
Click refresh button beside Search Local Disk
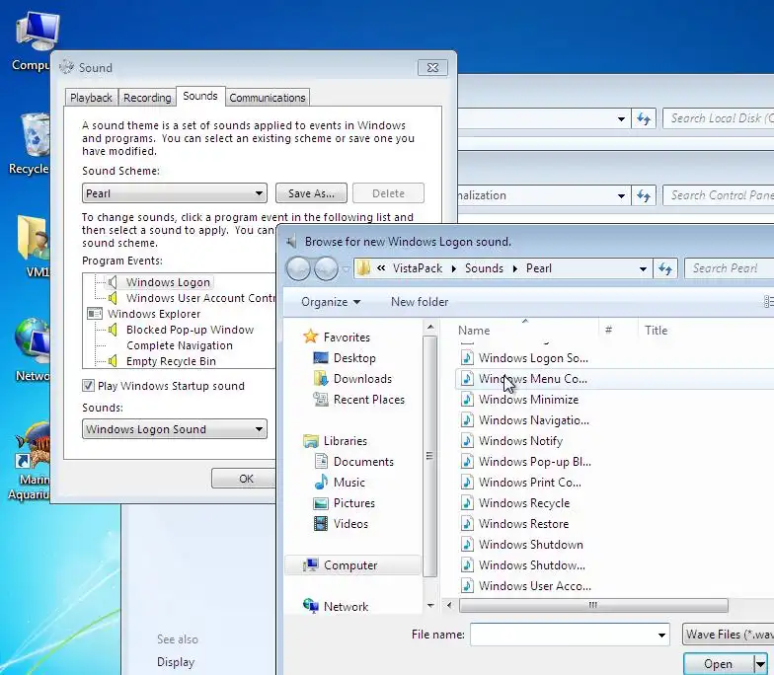(x=644, y=118)
